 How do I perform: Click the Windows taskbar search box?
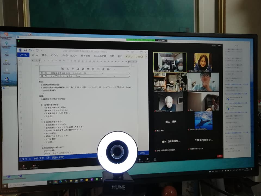(x=27, y=184)
